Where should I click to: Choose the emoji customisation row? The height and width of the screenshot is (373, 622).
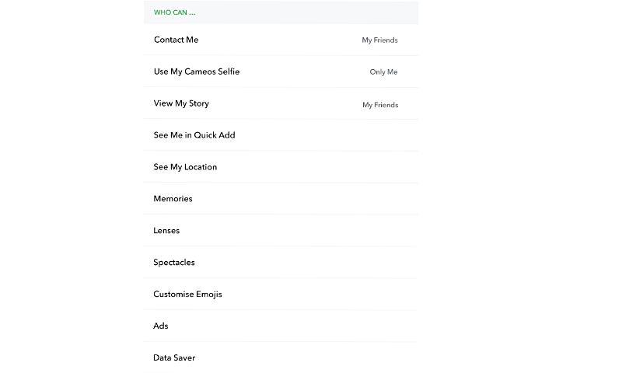[280, 295]
